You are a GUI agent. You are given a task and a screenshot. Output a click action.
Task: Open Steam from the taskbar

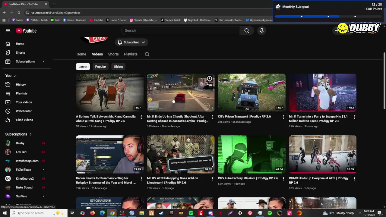pos(161,213)
